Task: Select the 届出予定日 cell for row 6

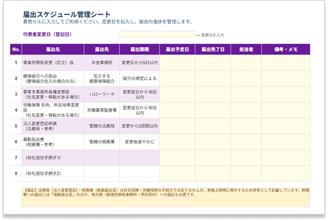Action: click(x=177, y=142)
